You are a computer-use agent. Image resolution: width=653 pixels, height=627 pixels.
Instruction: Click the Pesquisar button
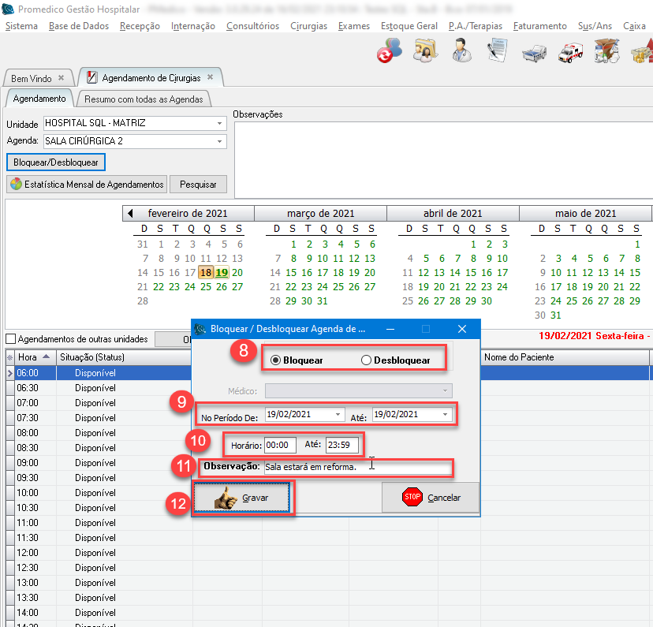click(198, 185)
